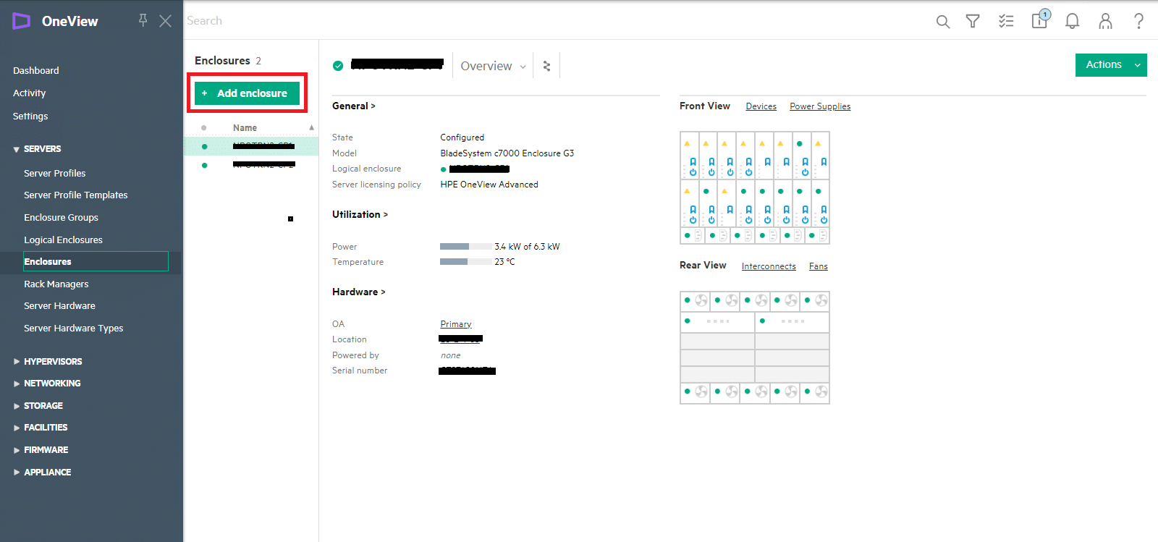Open the update notification box icon
The image size is (1158, 542).
coord(1040,20)
